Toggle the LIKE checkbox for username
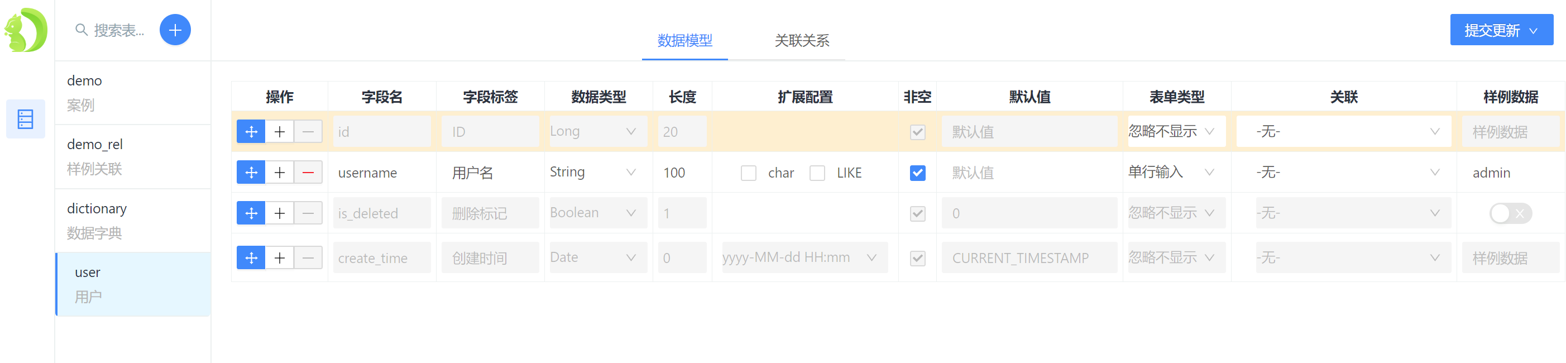 point(817,173)
